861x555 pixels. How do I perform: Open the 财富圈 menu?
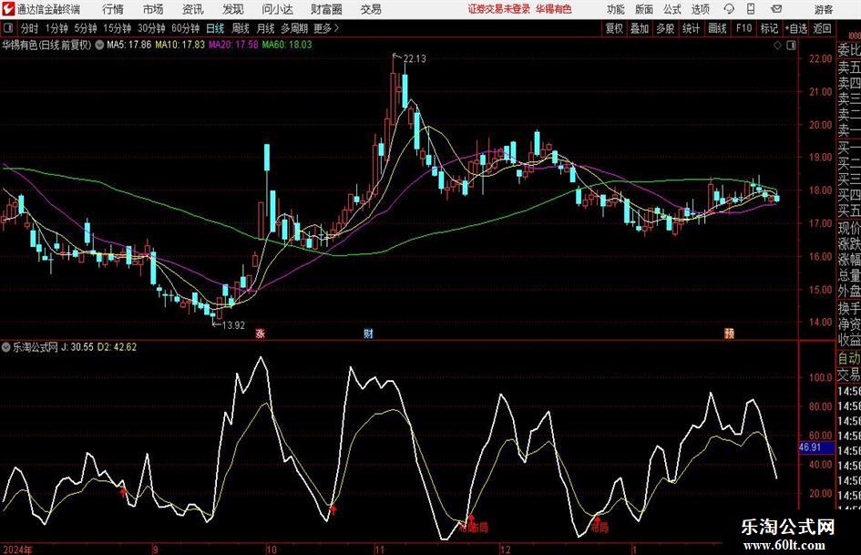point(326,9)
